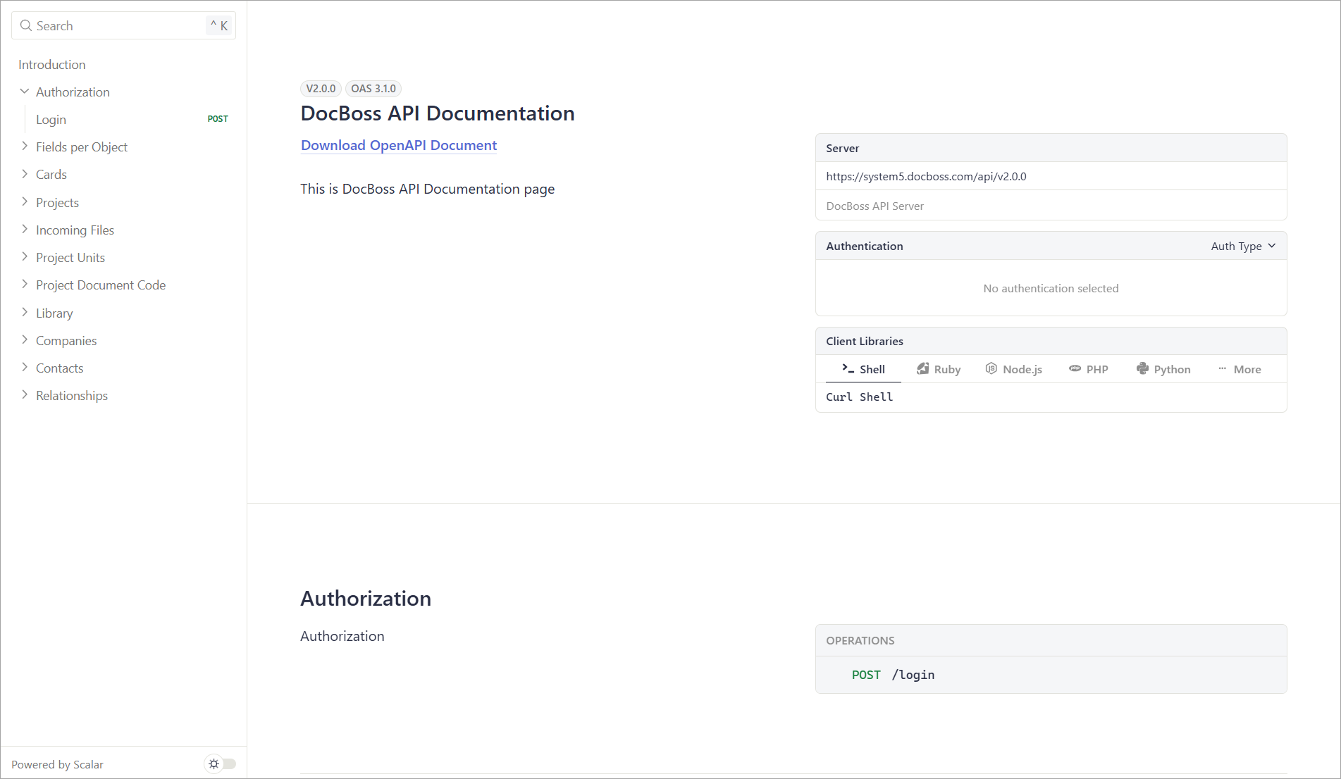Select the Ruby client library tab
The width and height of the screenshot is (1341, 779).
click(x=939, y=369)
